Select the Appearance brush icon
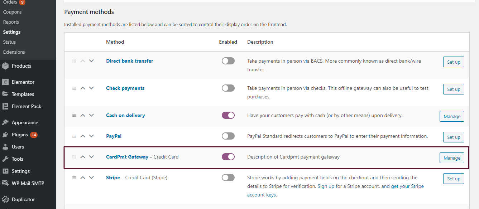Screen dimensions: 479x209 pos(6,122)
